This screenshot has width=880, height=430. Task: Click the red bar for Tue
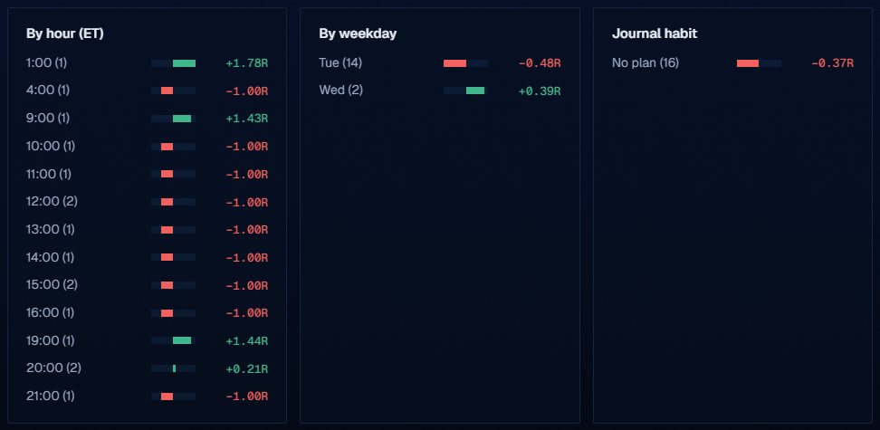[454, 63]
